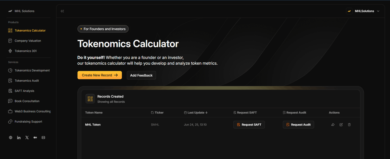Open Web3 Business Consulting service

[30, 111]
